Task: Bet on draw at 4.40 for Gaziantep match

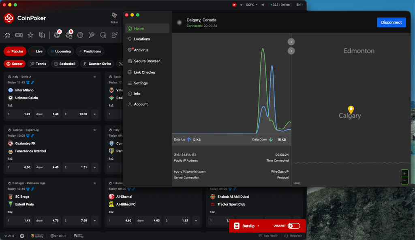Action: click(x=47, y=167)
